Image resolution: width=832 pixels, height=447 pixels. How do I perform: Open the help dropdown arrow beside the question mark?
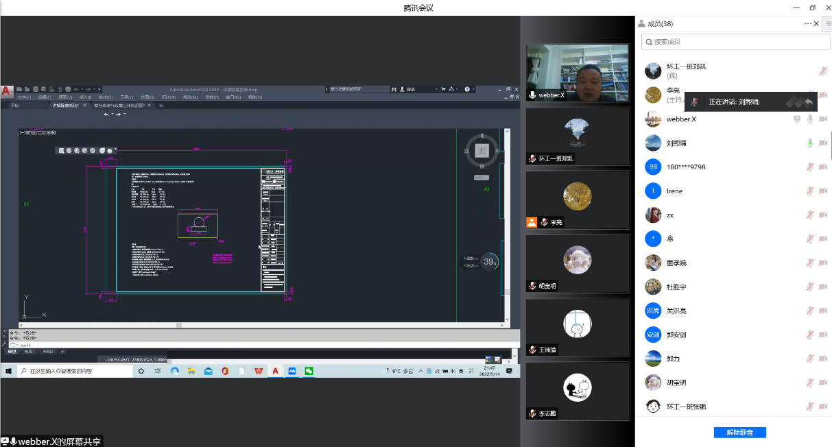(x=473, y=89)
